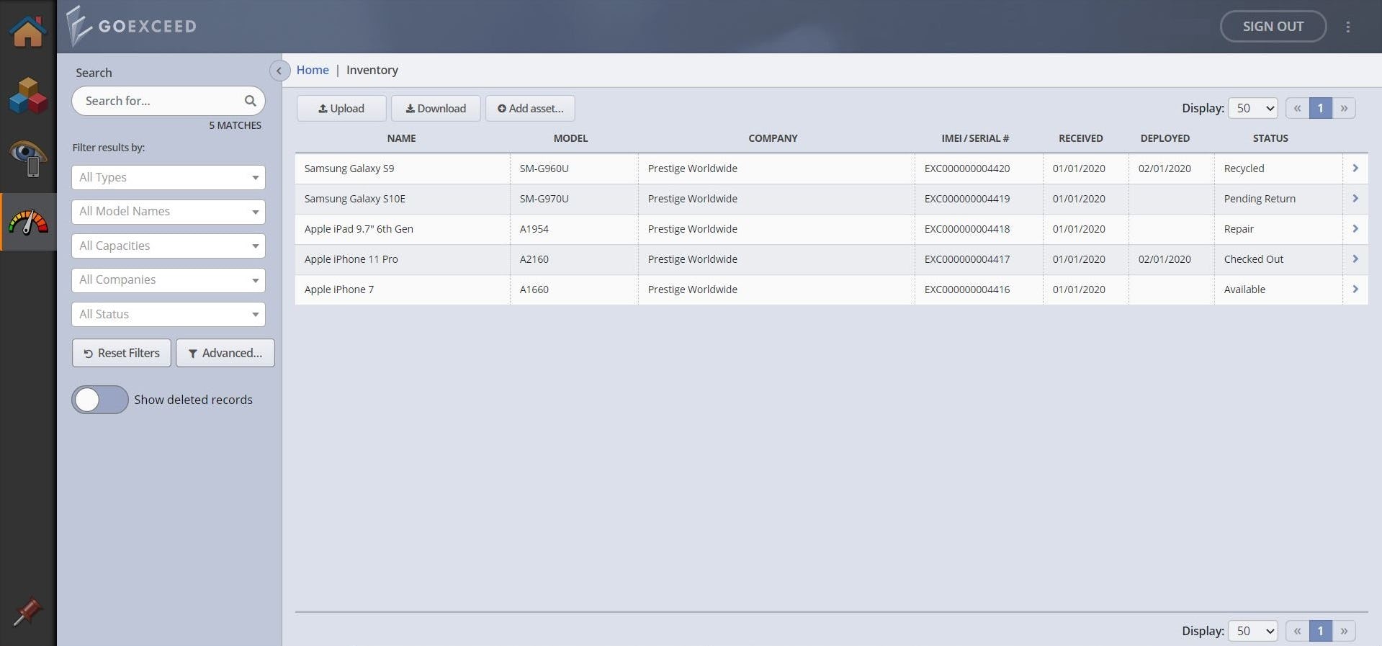The height and width of the screenshot is (646, 1382).
Task: Change top Display count dropdown
Action: tap(1253, 108)
